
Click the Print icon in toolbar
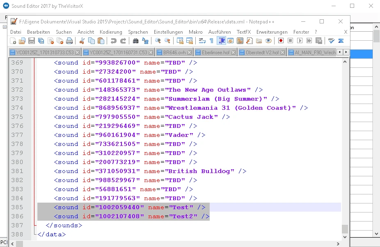[69, 41]
